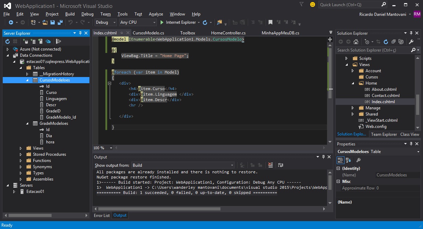Open Solution Explorer properties wrench icon
This screenshot has width=423, height=229.
coord(411,42)
